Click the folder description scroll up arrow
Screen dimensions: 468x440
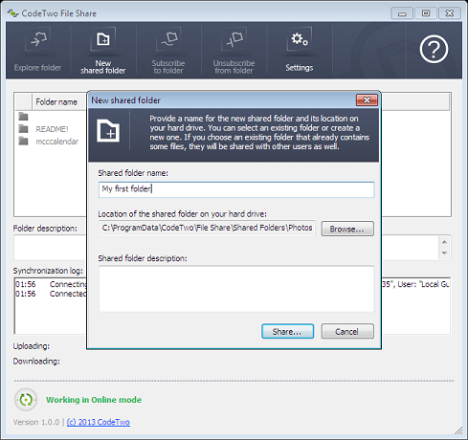(444, 242)
